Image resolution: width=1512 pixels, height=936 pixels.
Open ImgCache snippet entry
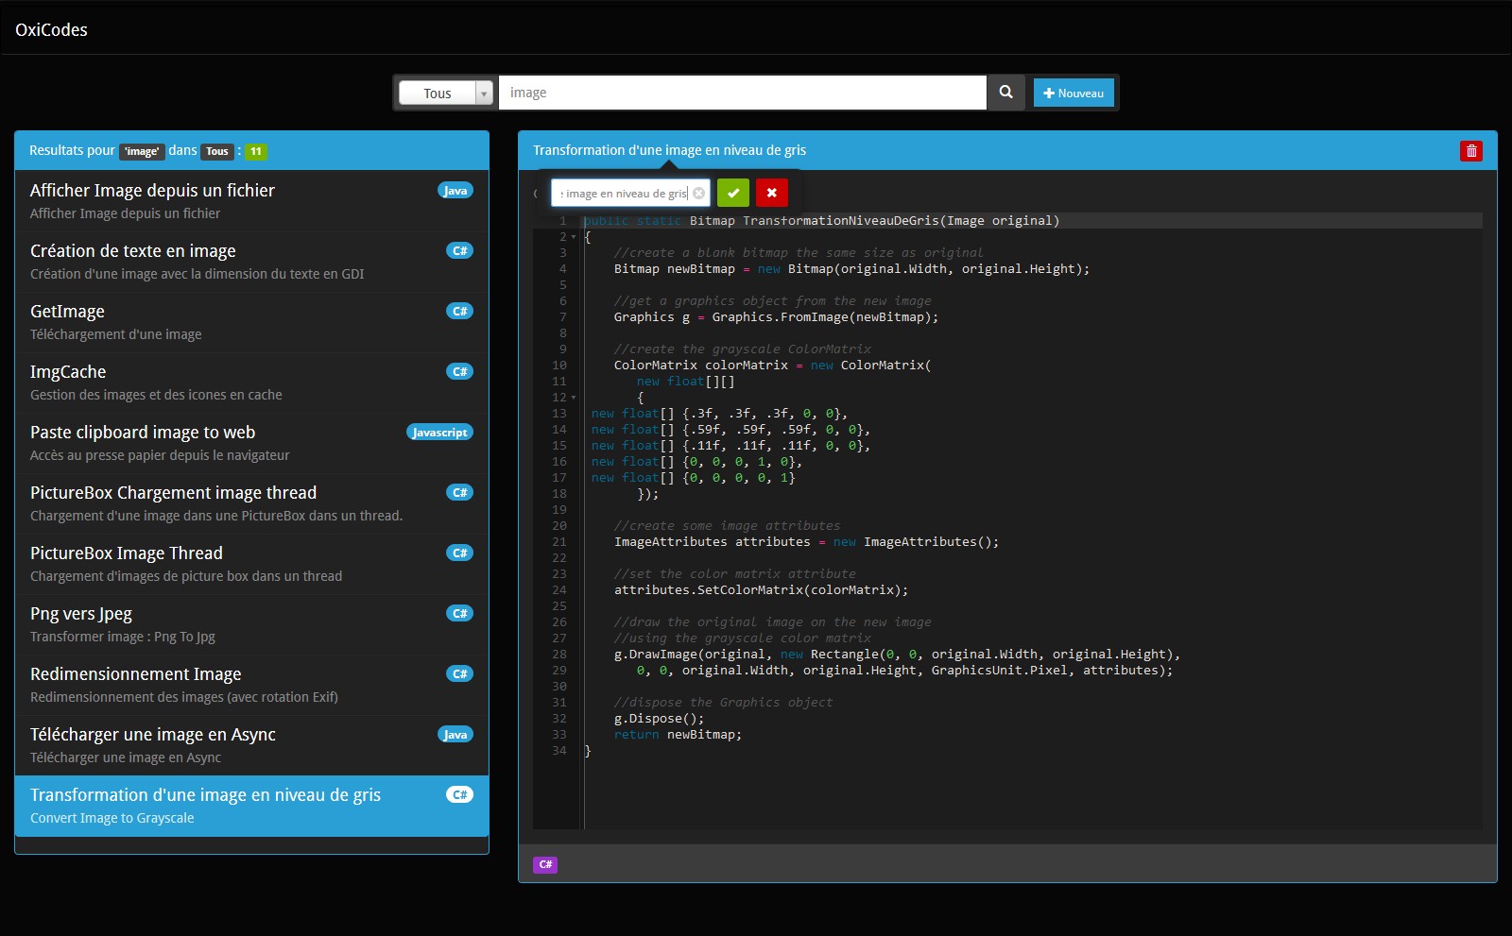(251, 383)
